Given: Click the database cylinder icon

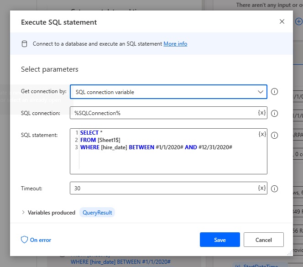Looking at the screenshot, I should 24,44.
